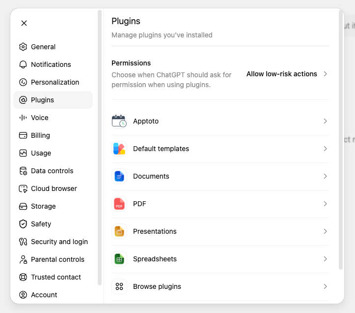Viewport: 355px width, 313px height.
Task: Open the Usage section
Action: tap(53, 153)
